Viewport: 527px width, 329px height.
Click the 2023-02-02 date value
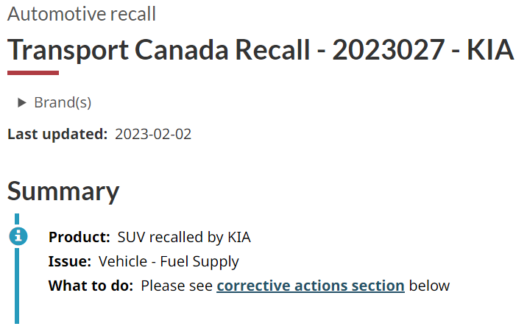pyautogui.click(x=153, y=134)
